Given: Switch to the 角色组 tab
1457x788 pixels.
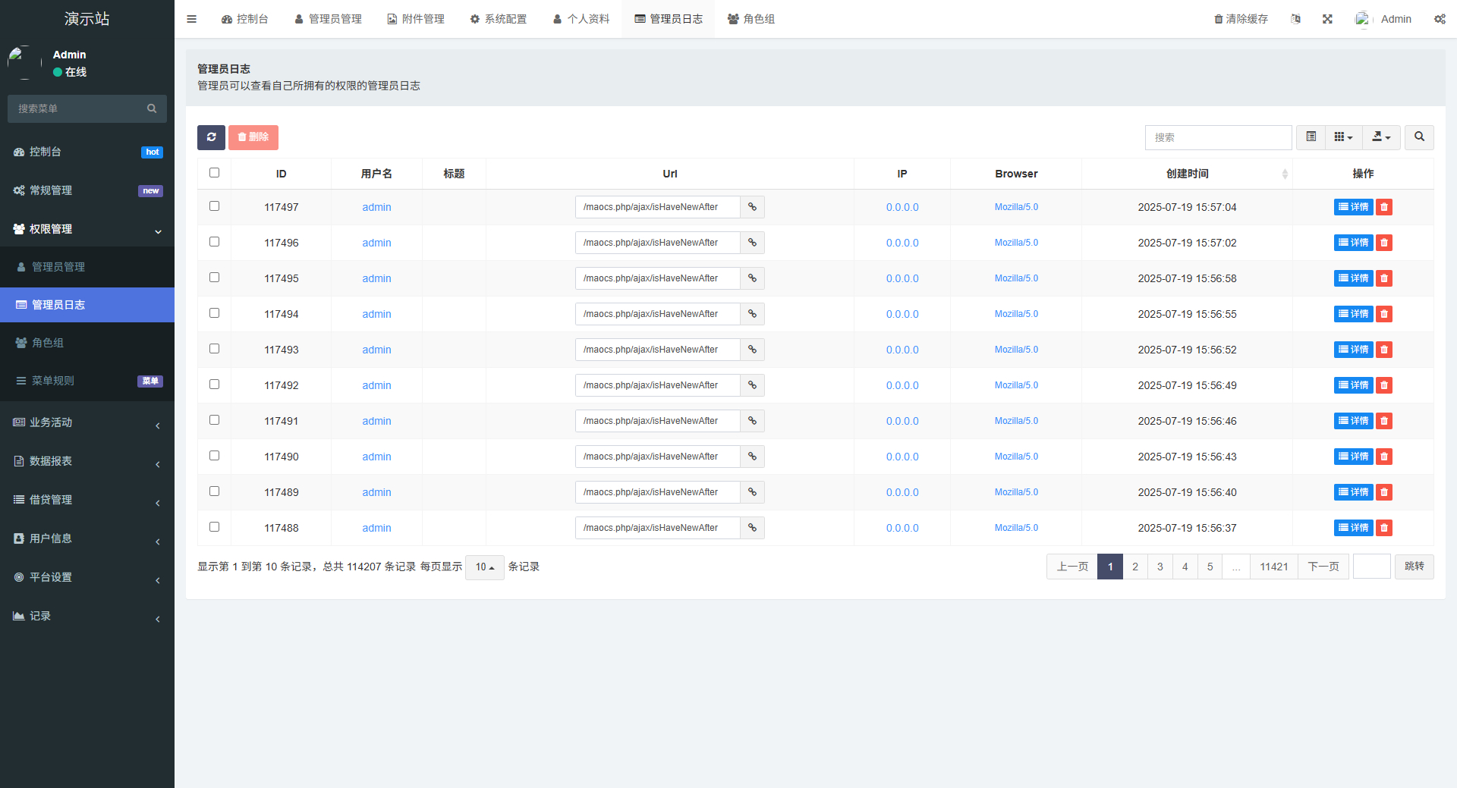Looking at the screenshot, I should (x=751, y=18).
